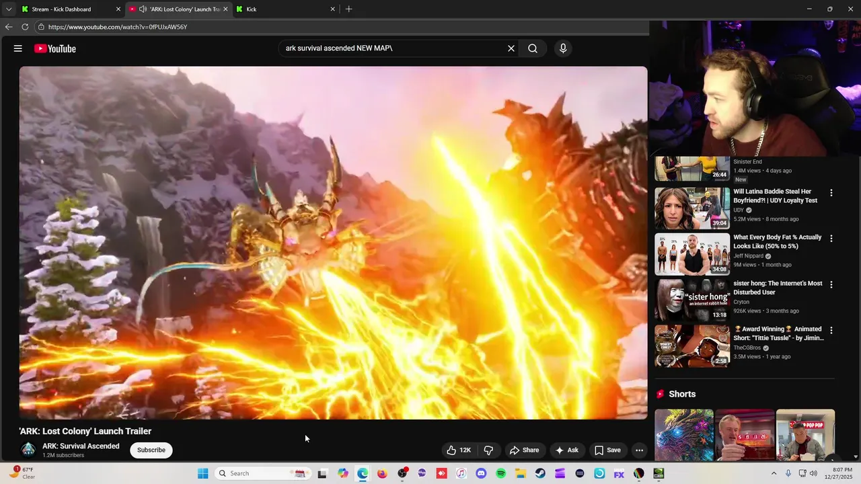The height and width of the screenshot is (484, 861).
Task: Subscribe to ARK: Survival Ascended
Action: (151, 450)
